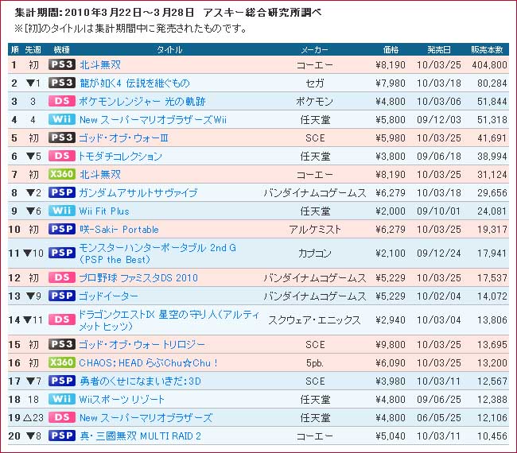Click the PSP badge beside モンスターハンターポータブル 2nd G
Screen dimensions: 517x453
coord(62,253)
